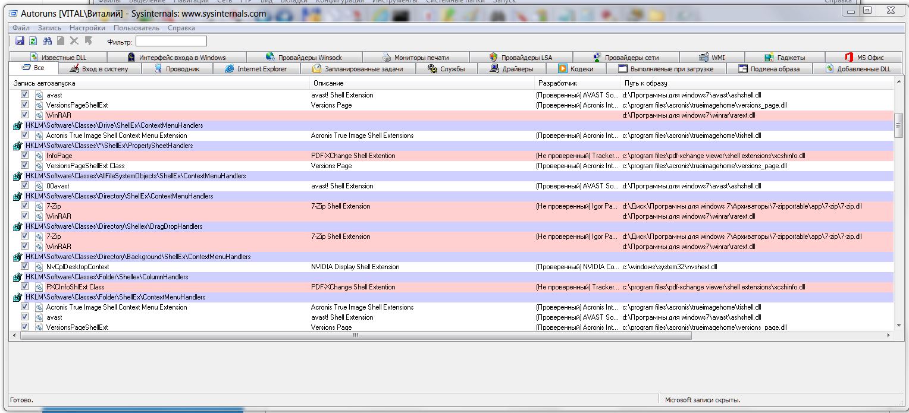Open the Настройки menu

[87, 28]
